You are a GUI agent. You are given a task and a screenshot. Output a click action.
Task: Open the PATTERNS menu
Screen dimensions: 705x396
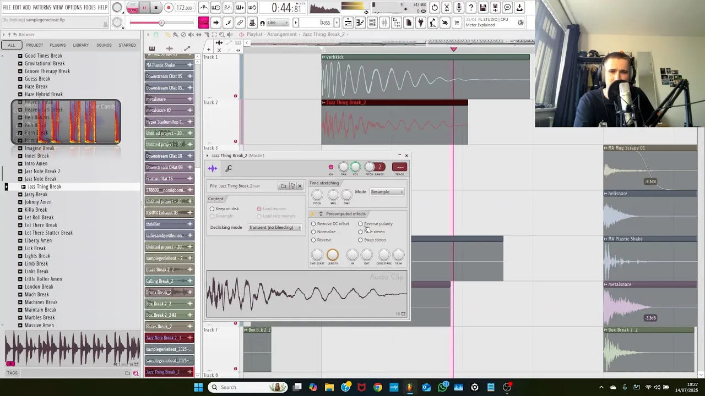click(42, 8)
